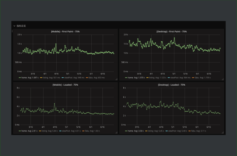
Task: Click the resize handle of Desktop Loaded panel
Action: 223,133
